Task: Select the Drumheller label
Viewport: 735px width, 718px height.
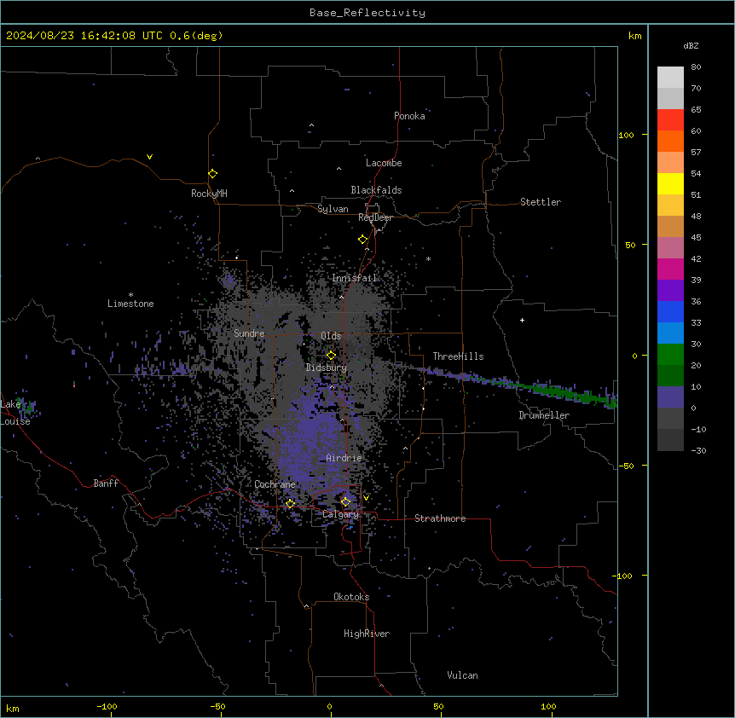Action: click(544, 415)
